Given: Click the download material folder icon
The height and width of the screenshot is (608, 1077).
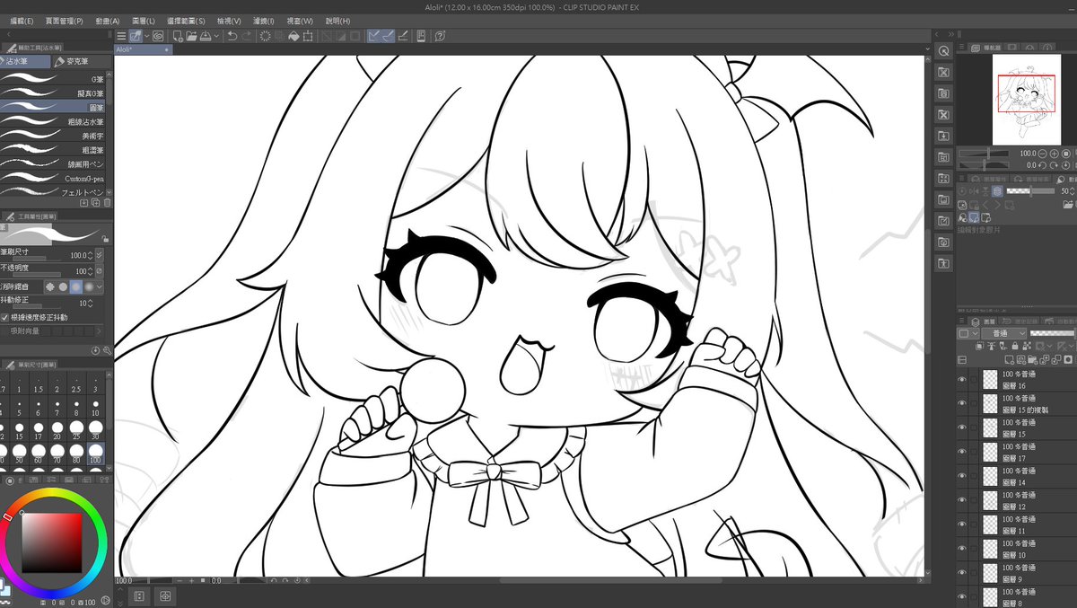Looking at the screenshot, I should click(x=943, y=137).
